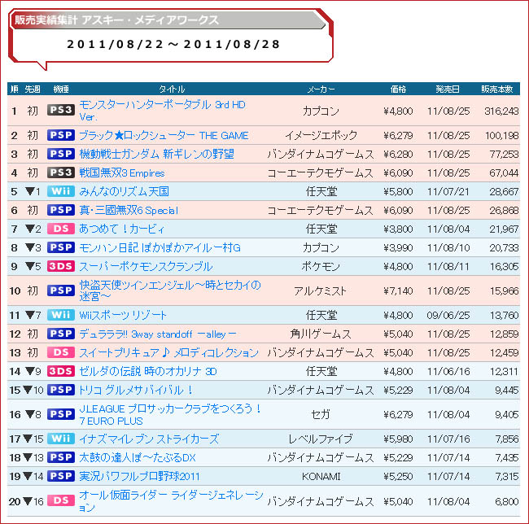Open the デュラララ!! 3way standoff link
The image size is (529, 524).
click(158, 334)
